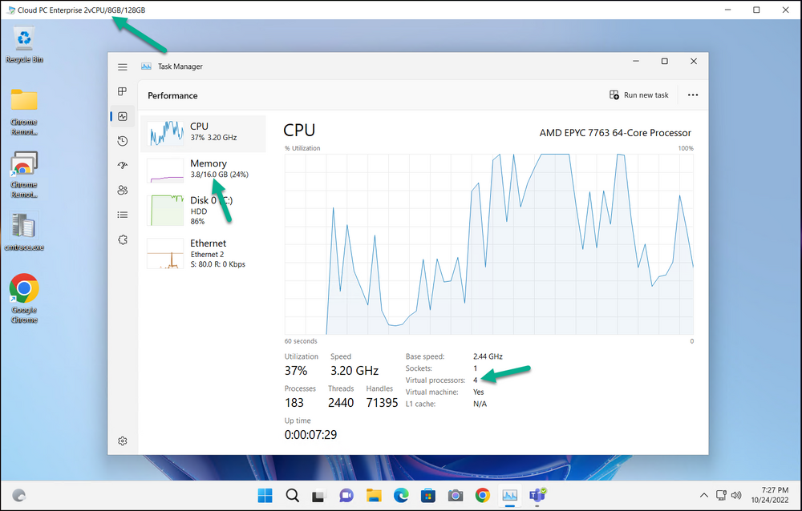Screen dimensions: 802x511
Task: Click Task Manager icon in the taskbar
Action: (509, 496)
